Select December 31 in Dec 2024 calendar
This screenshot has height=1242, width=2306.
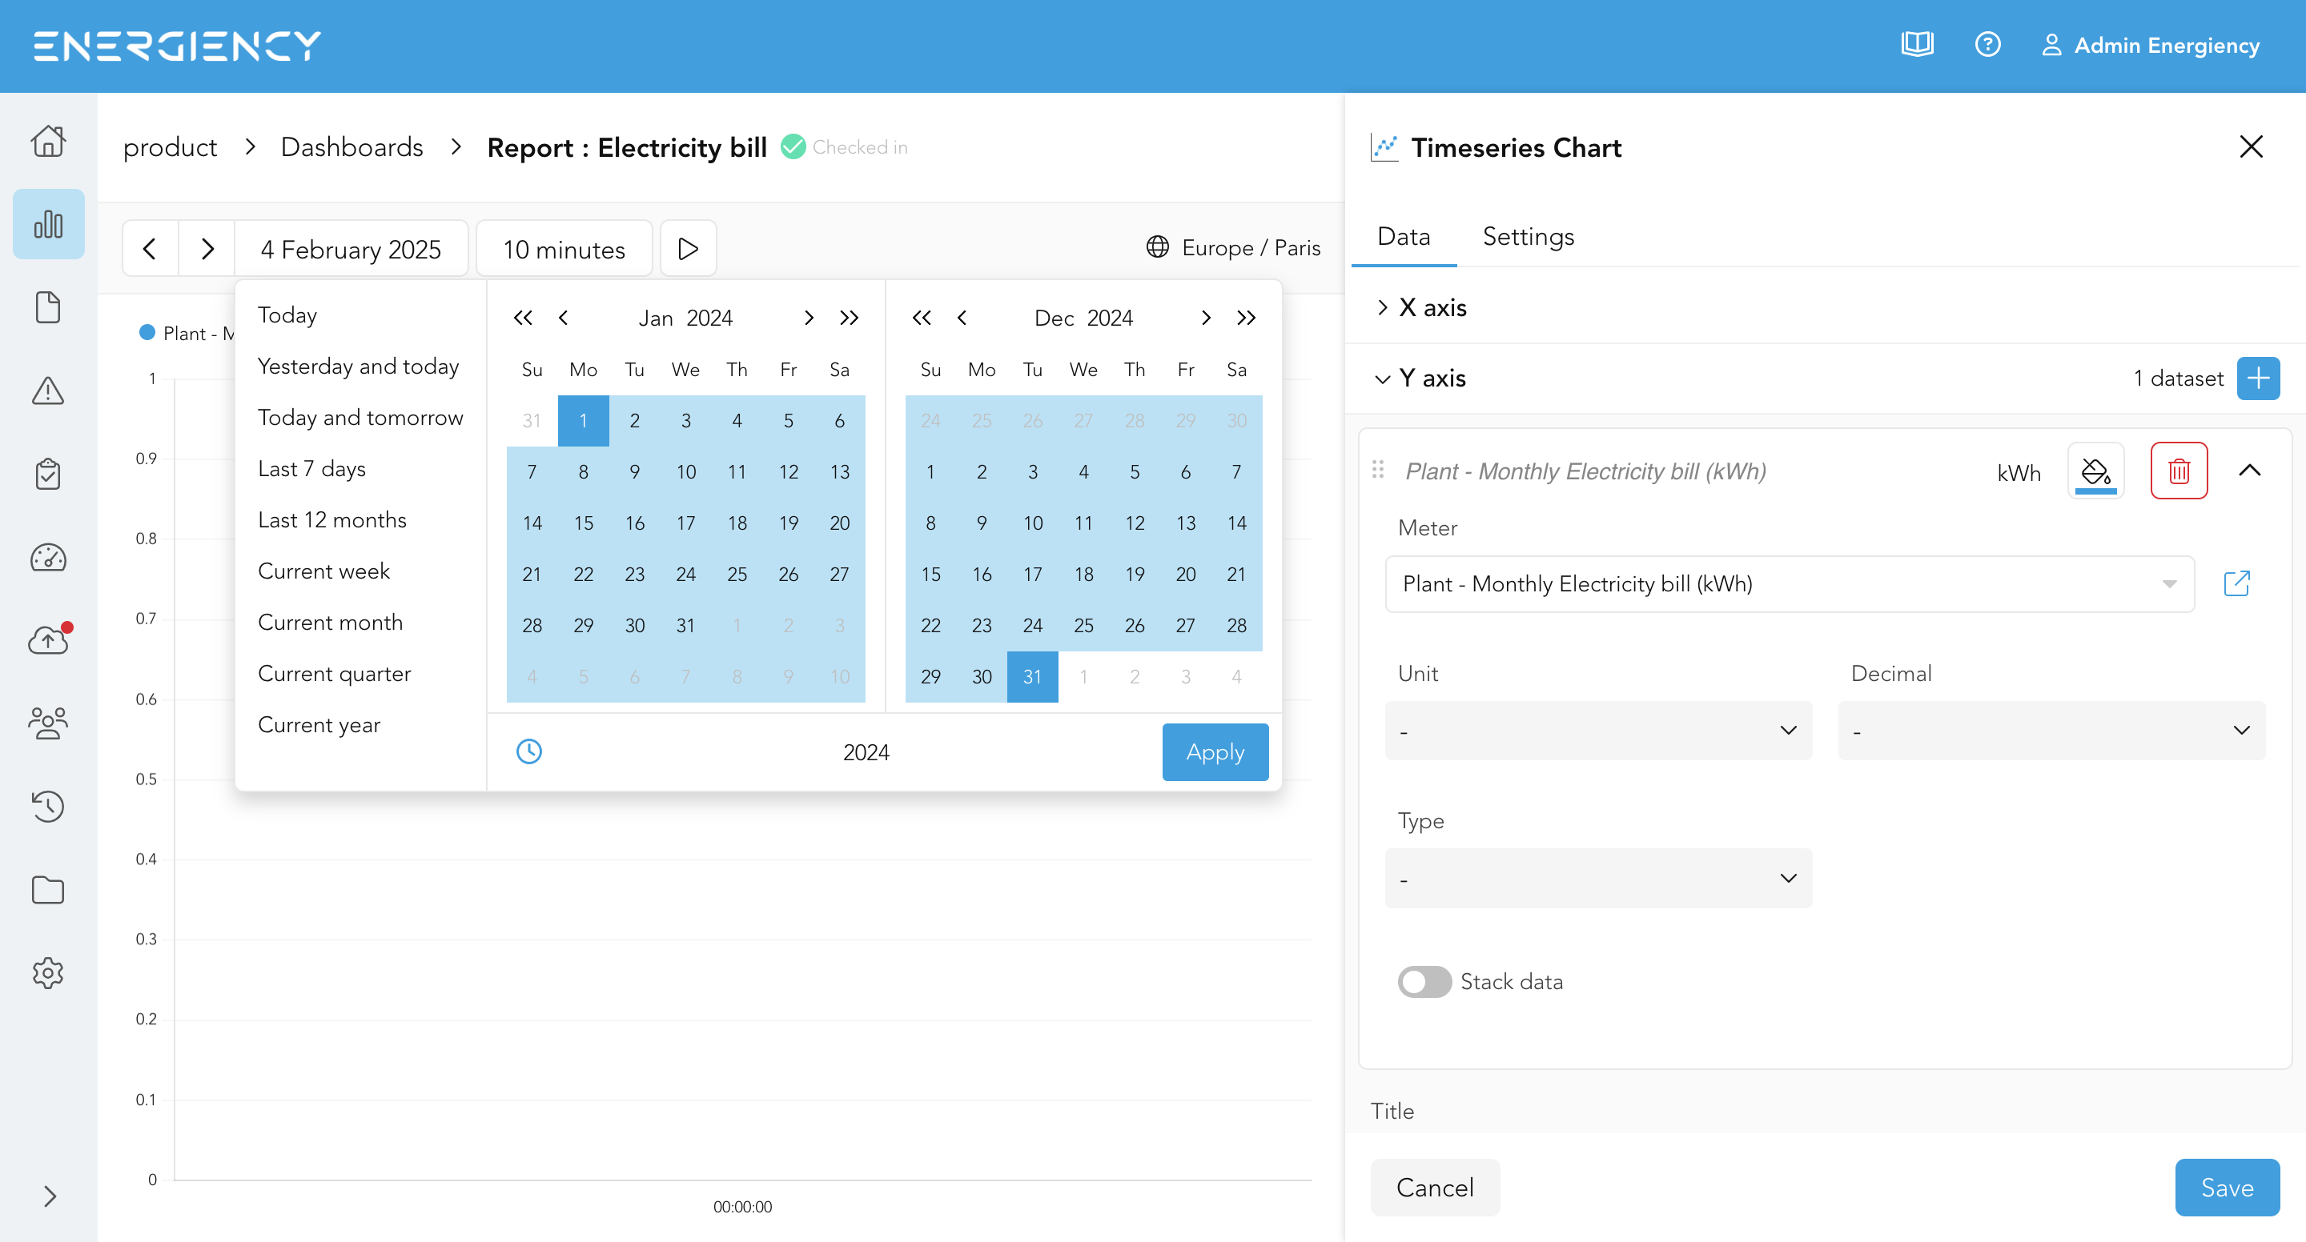tap(1032, 676)
